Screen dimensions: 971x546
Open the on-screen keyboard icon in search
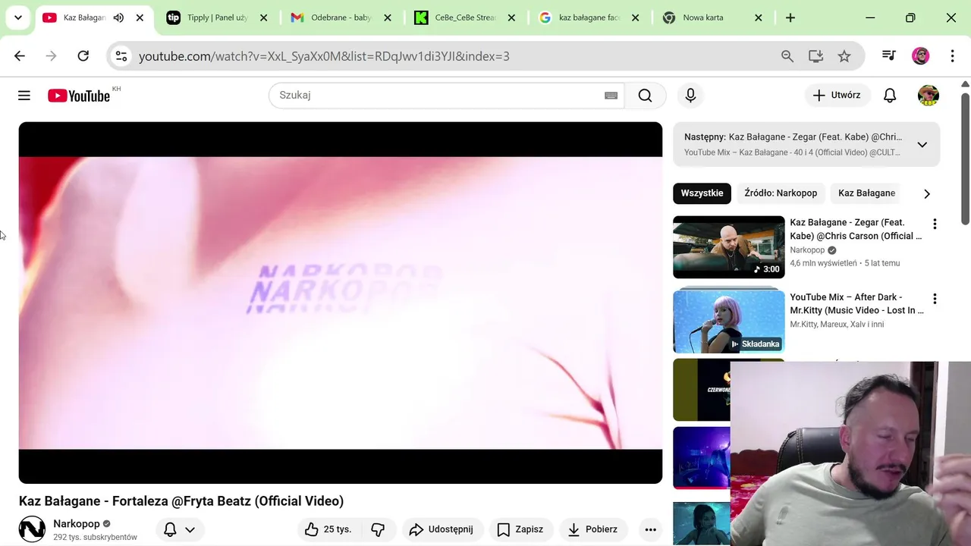coord(611,96)
